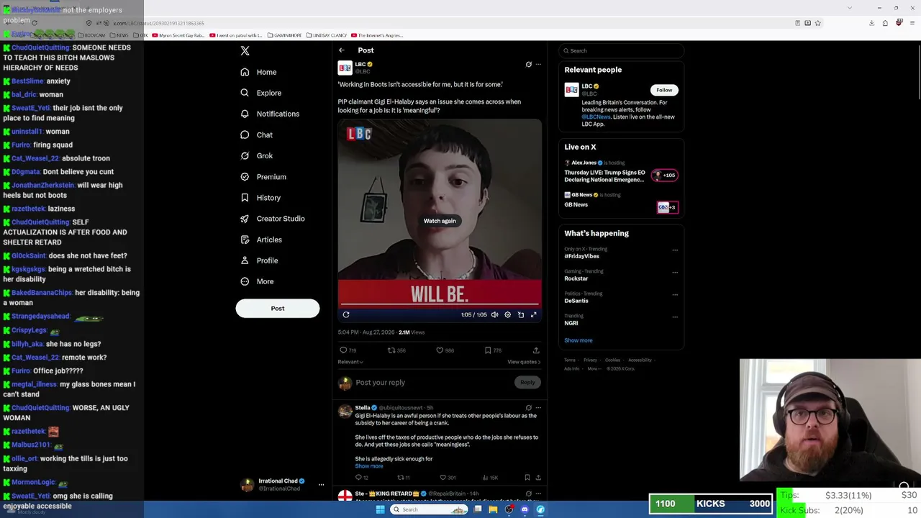
Task: Share the LBC post
Action: pyautogui.click(x=536, y=350)
